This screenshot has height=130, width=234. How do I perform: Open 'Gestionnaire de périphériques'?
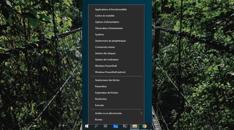tap(110, 41)
